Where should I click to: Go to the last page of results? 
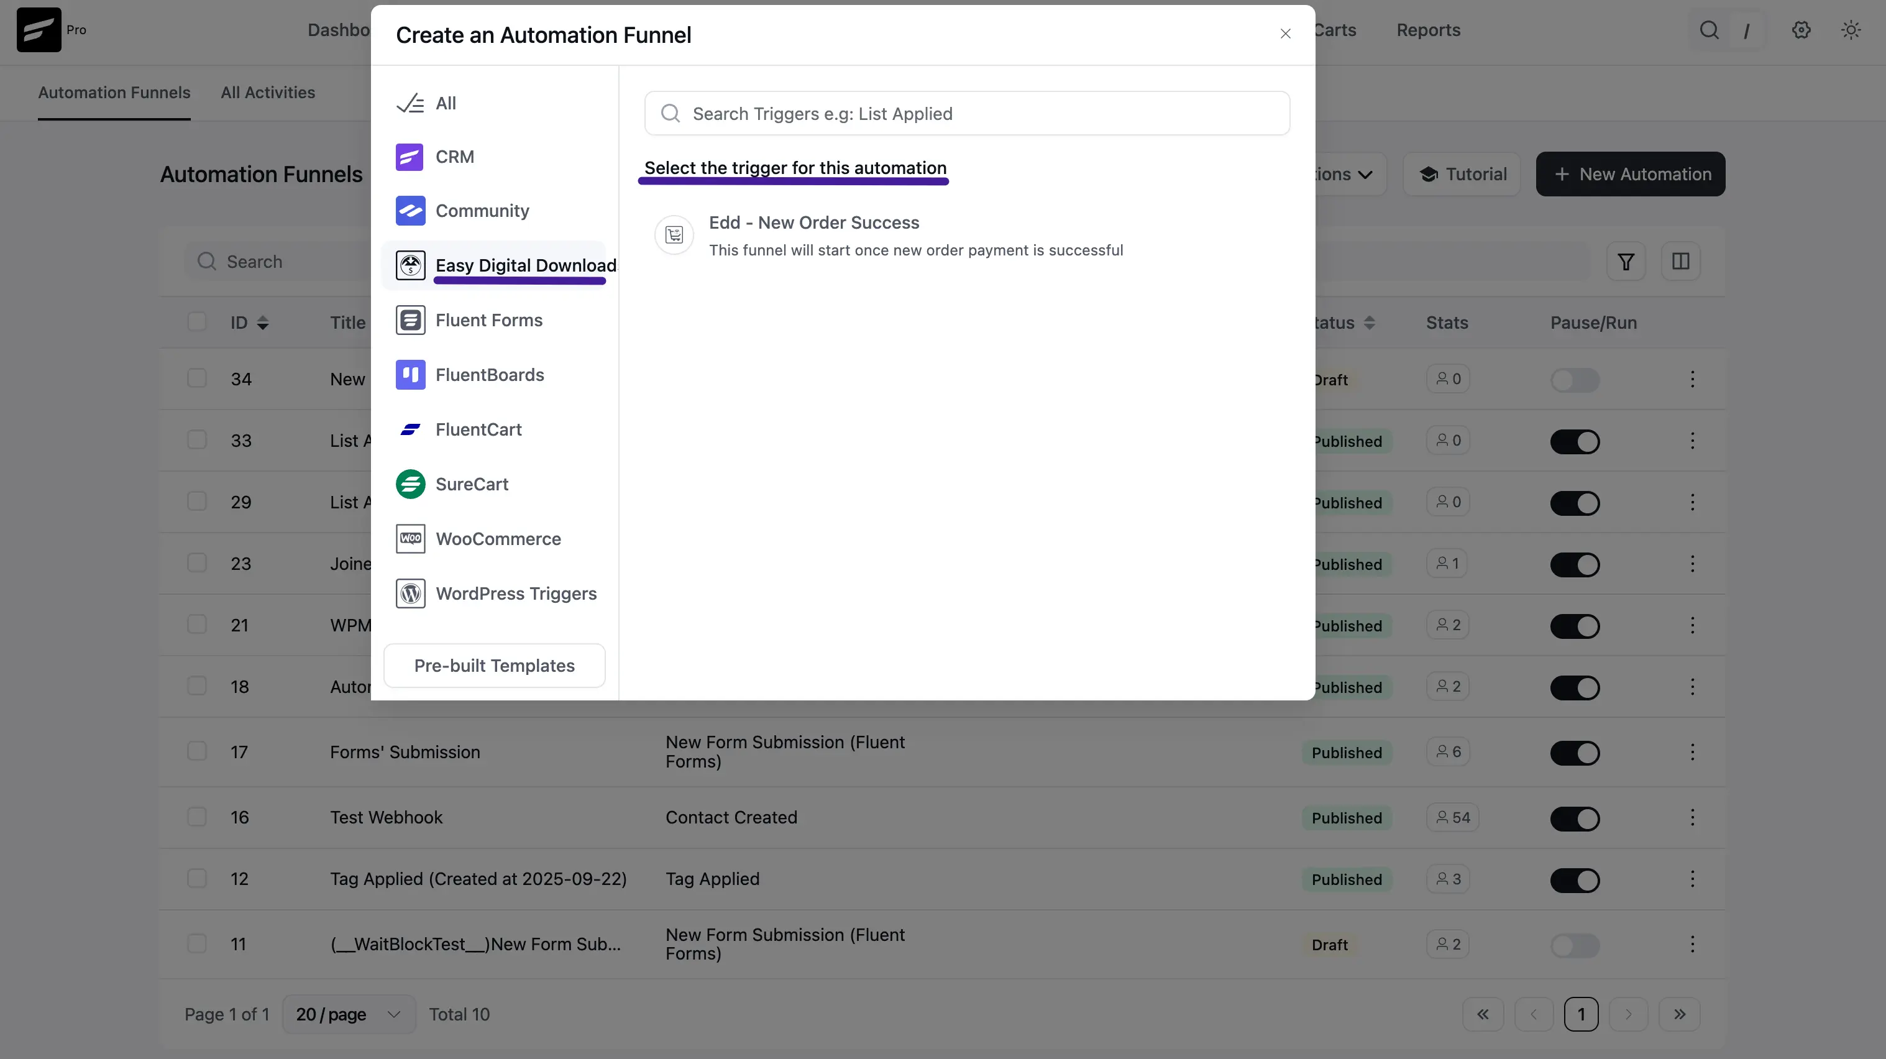pyautogui.click(x=1680, y=1014)
